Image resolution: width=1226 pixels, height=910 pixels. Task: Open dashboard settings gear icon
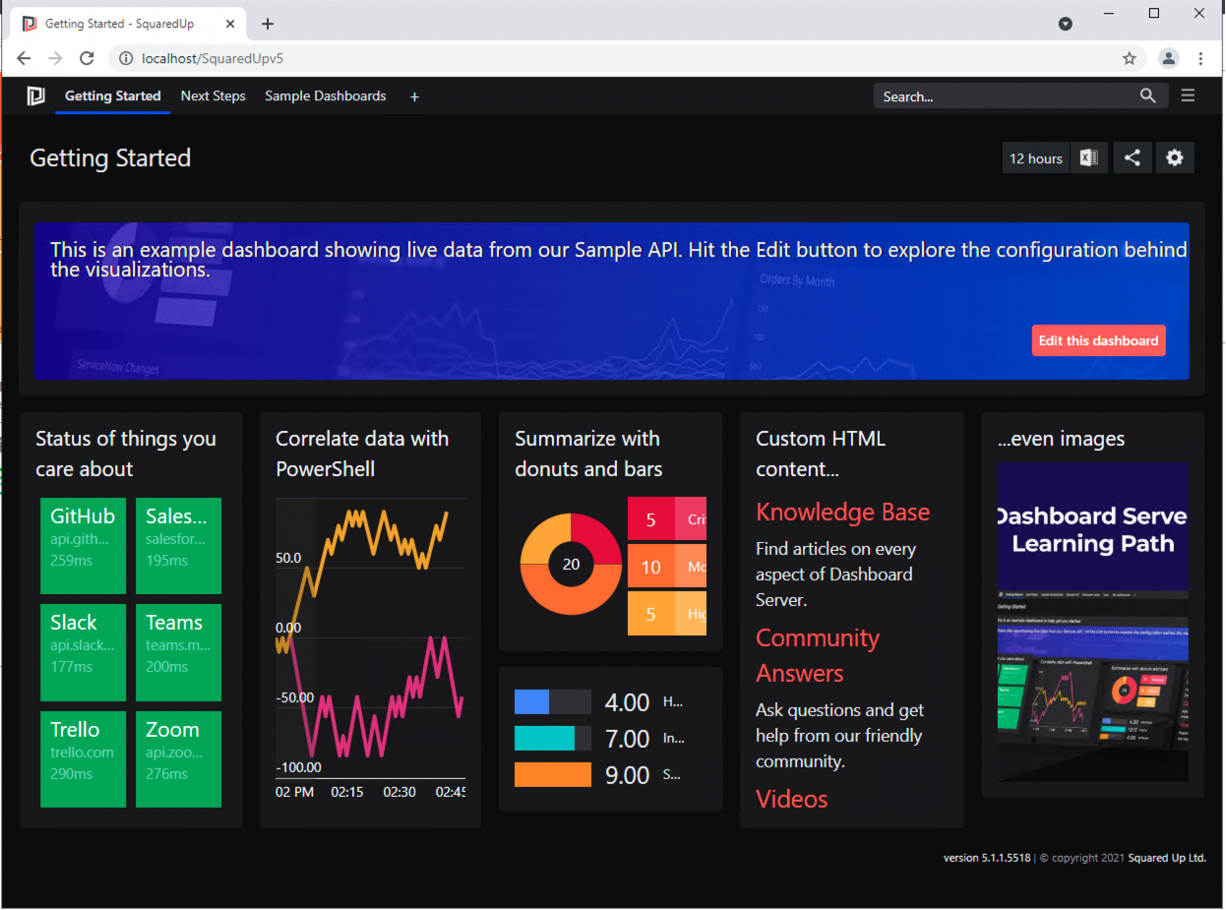pyautogui.click(x=1175, y=157)
